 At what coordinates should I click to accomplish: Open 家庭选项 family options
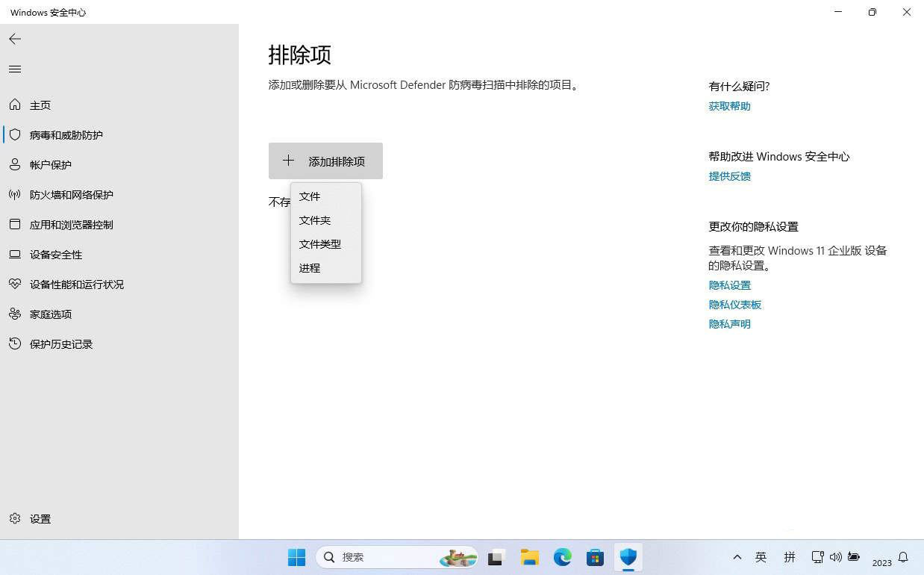(50, 314)
